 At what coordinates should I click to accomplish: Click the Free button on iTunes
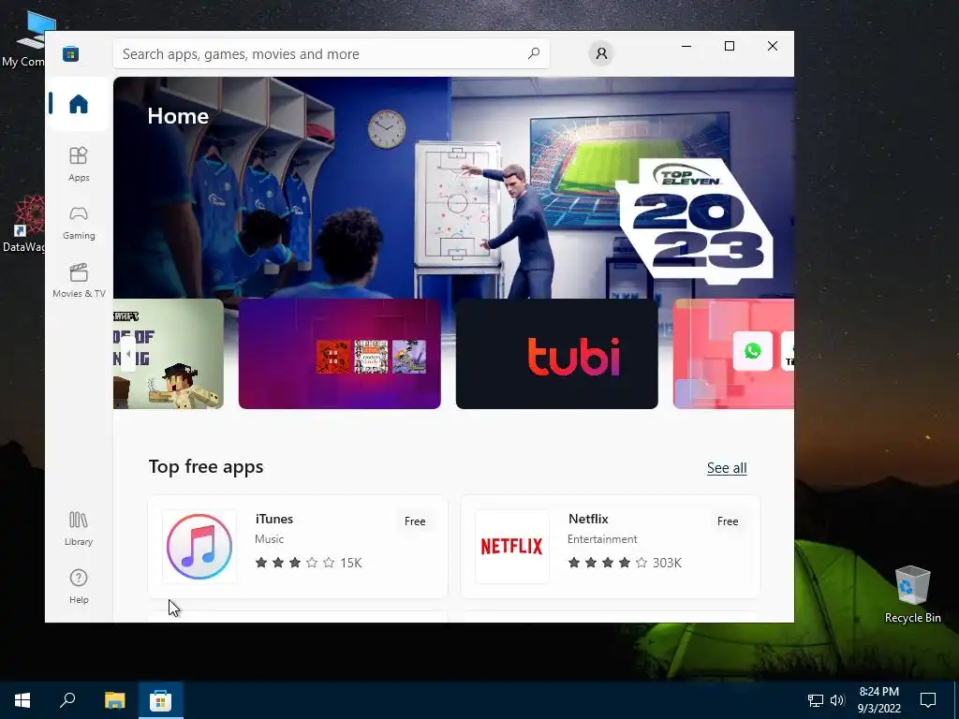(x=415, y=521)
